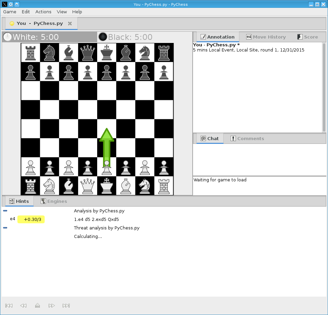
Task: Click the white pawn on d2
Action: point(88,167)
